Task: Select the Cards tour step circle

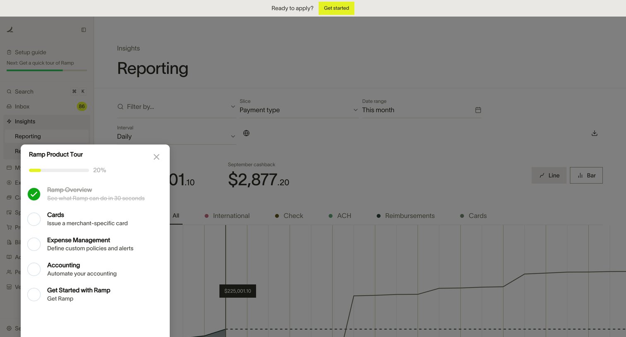Action: pyautogui.click(x=34, y=219)
